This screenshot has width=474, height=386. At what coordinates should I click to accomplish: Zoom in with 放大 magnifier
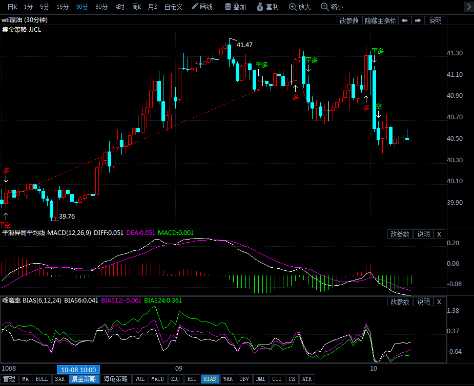(x=300, y=7)
